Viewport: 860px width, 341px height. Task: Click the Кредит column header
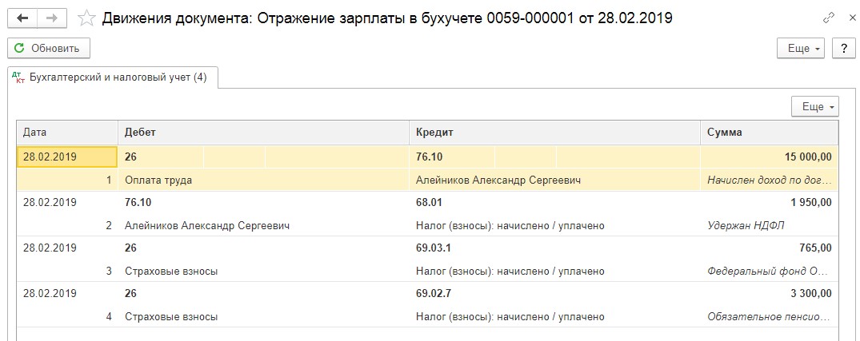point(554,133)
